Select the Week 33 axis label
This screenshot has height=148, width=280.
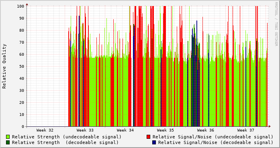coord(85,130)
